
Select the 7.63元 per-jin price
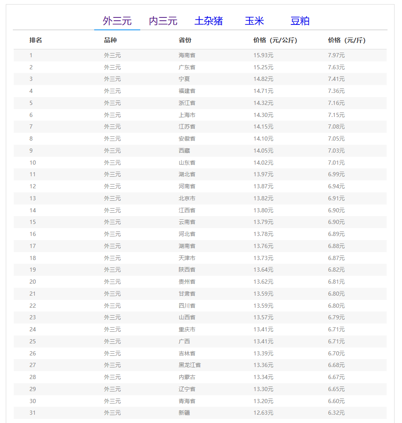click(x=336, y=67)
